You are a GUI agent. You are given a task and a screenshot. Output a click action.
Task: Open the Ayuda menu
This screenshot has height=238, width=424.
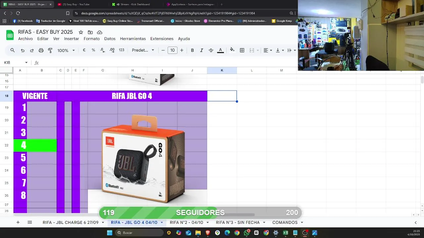[x=184, y=39]
